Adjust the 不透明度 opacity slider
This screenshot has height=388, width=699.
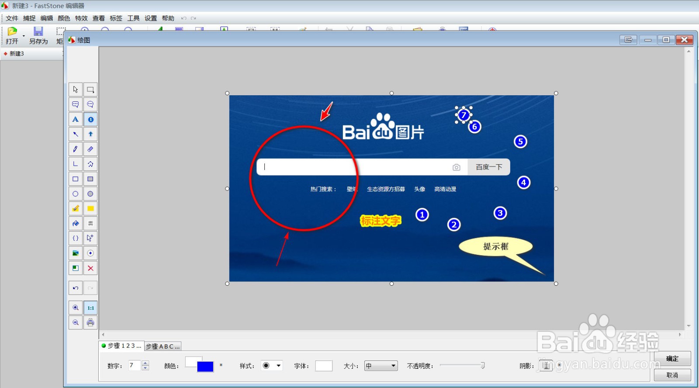(x=462, y=365)
